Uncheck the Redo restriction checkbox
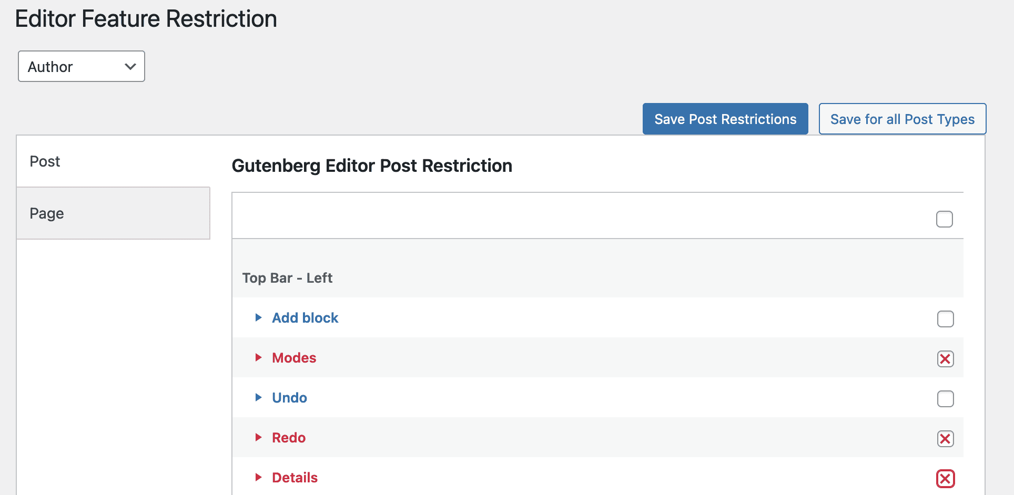This screenshot has height=495, width=1014. (x=945, y=439)
